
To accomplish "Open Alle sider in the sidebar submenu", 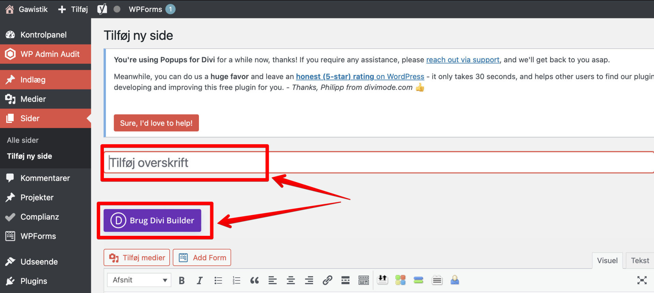I will tap(23, 140).
